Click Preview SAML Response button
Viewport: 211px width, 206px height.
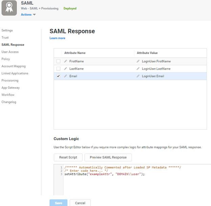pyautogui.click(x=108, y=157)
